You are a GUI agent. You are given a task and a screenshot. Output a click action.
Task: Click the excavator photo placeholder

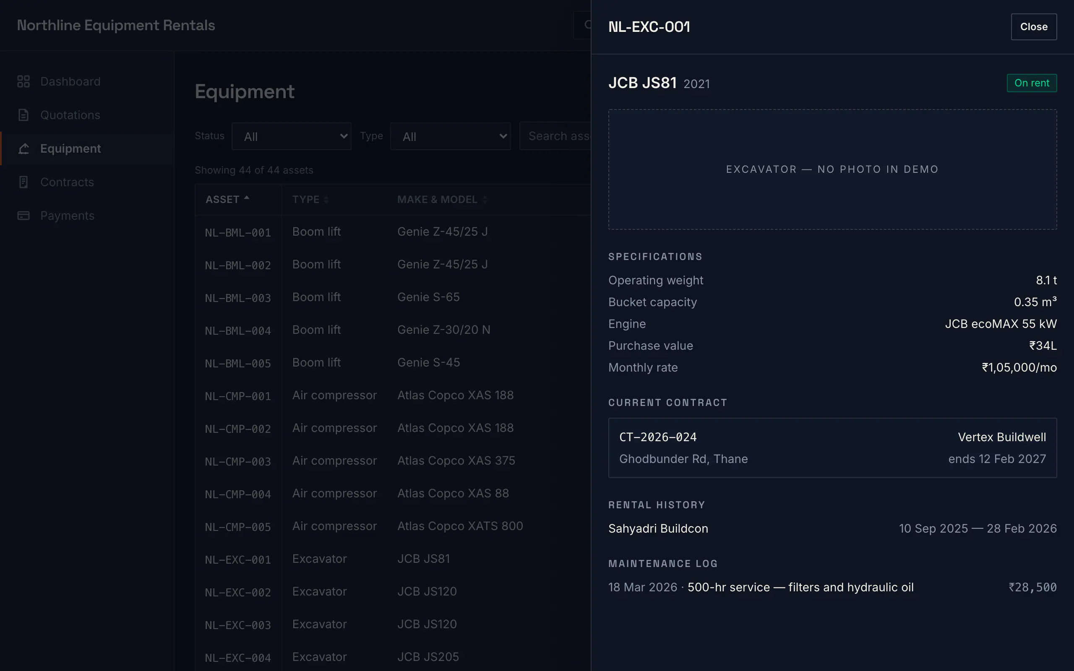[832, 169]
